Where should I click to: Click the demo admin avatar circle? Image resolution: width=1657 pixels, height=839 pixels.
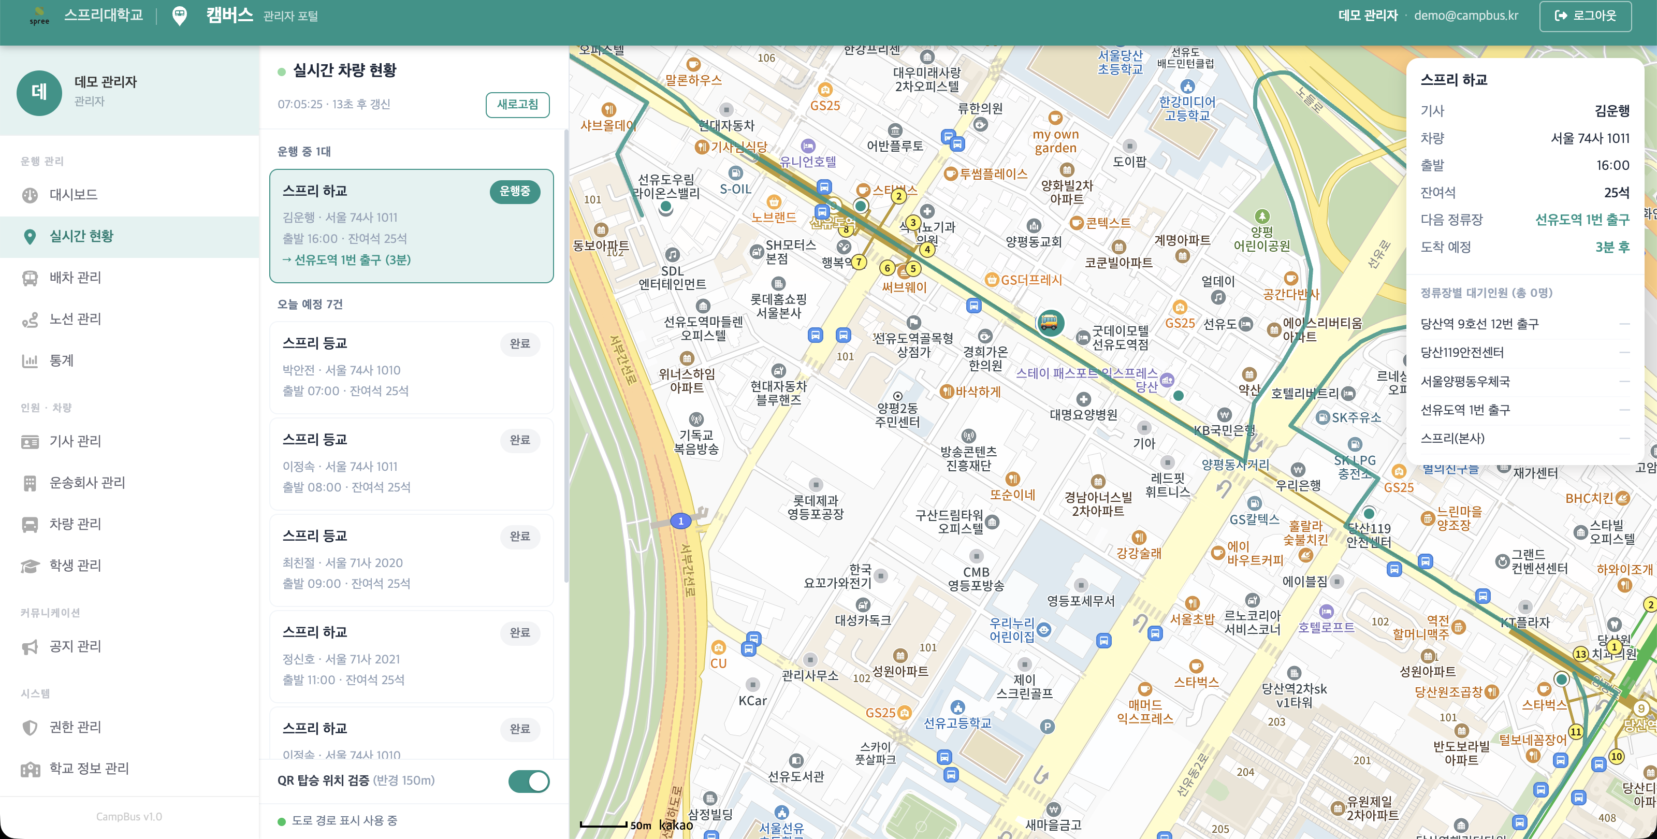tap(39, 92)
